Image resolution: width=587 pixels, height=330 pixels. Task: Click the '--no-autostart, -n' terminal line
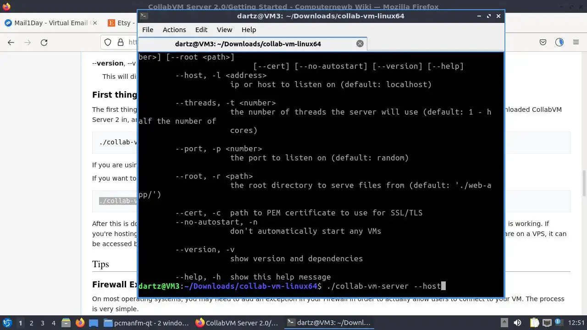[x=216, y=222]
